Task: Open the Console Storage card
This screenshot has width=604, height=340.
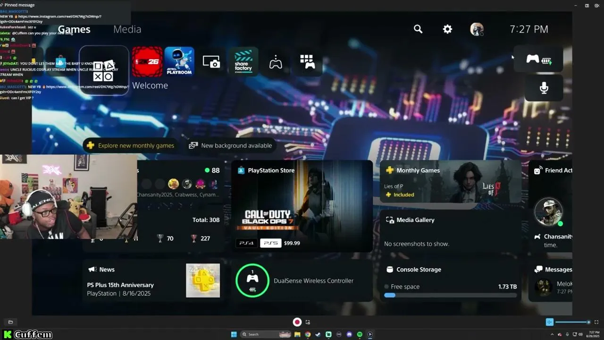Action: [451, 280]
